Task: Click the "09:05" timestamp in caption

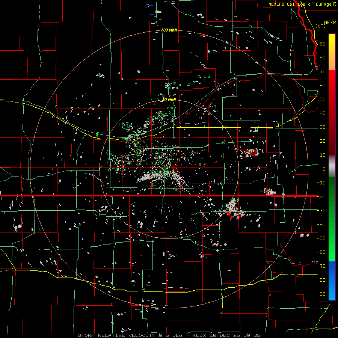Action: [x=252, y=335]
